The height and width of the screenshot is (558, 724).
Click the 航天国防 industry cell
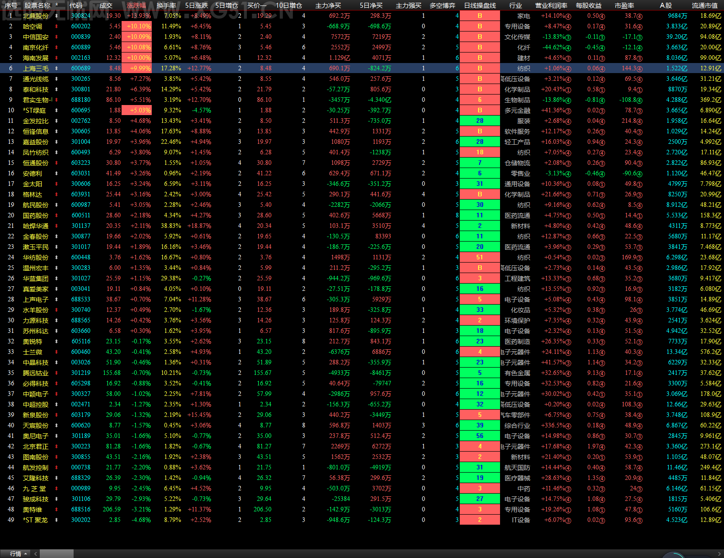(517, 468)
